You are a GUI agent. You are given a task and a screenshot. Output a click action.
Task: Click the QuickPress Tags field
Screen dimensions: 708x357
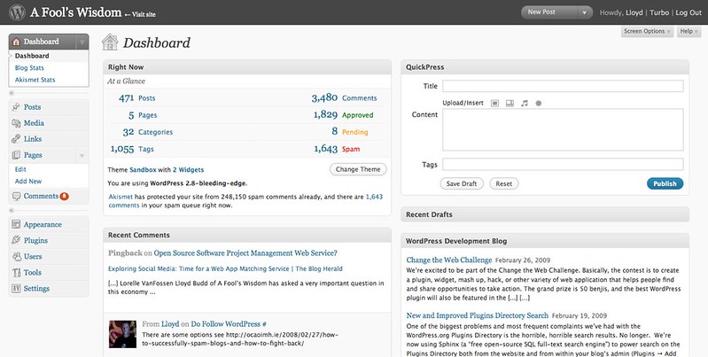pos(563,164)
